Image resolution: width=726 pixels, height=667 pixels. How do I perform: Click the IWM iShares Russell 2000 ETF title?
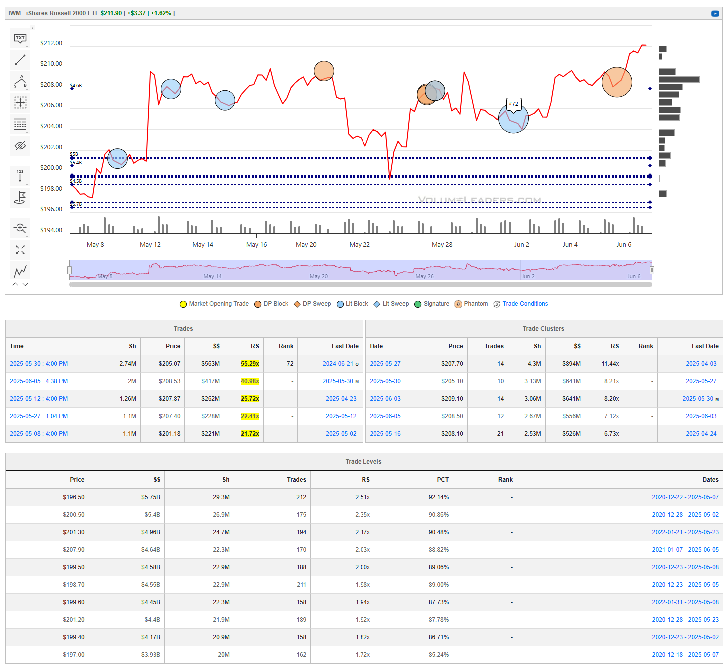point(53,13)
